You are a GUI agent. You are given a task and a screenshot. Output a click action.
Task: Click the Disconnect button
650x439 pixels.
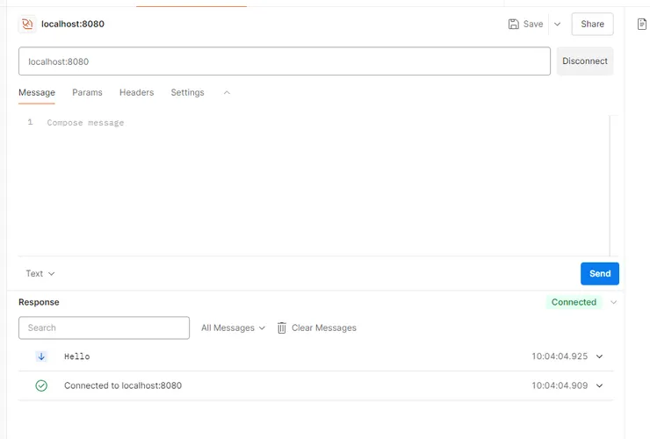point(585,61)
